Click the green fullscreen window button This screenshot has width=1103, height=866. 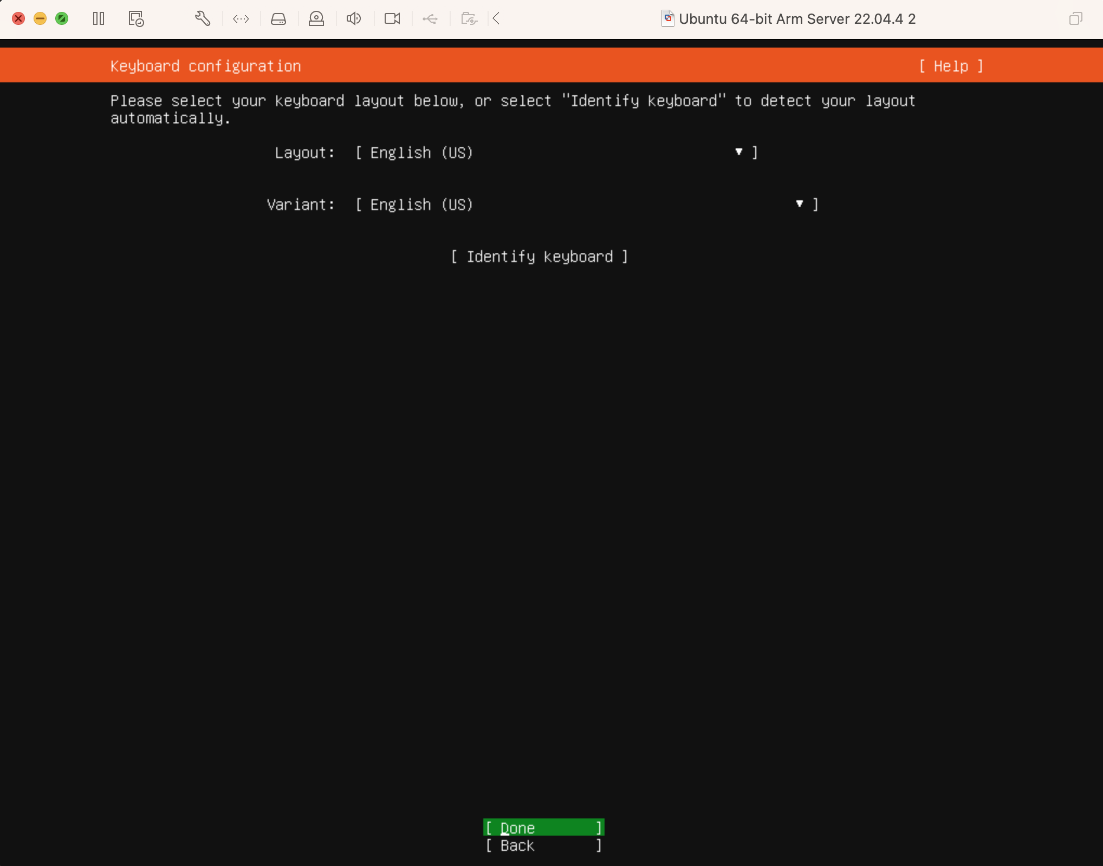click(62, 19)
